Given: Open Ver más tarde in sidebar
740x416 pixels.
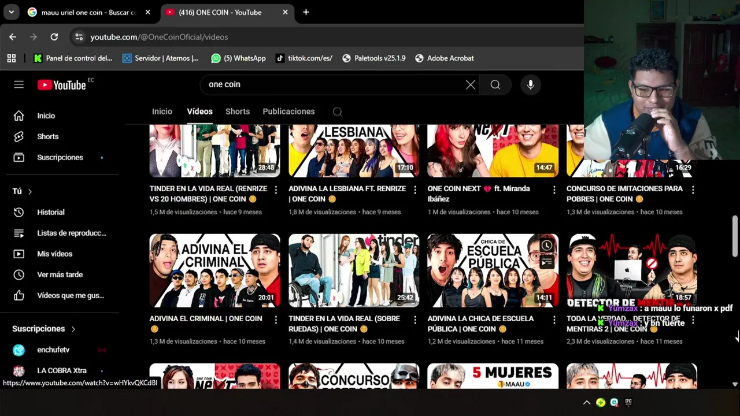Looking at the screenshot, I should [x=61, y=274].
